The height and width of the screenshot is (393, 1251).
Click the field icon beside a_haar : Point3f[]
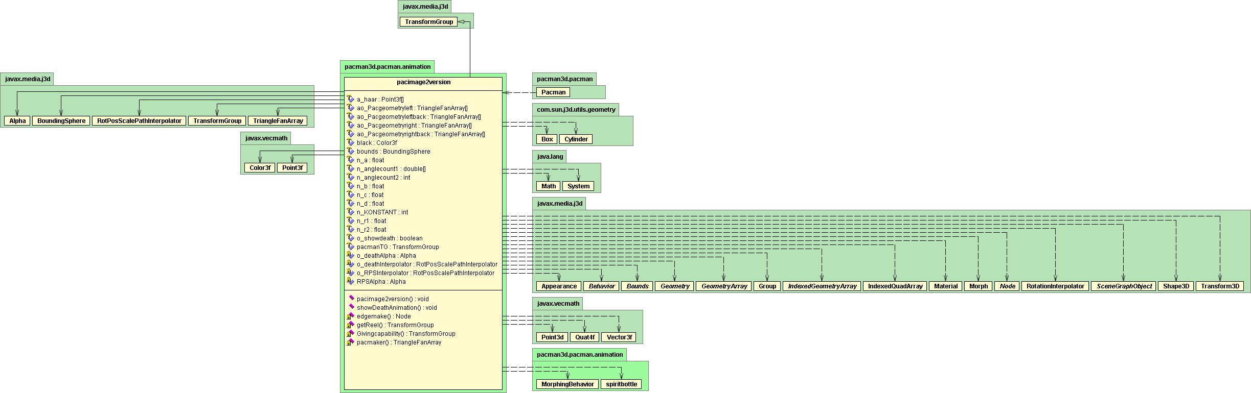tap(350, 99)
